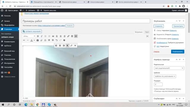Image resolution: width=190 pixels, height=107 pixels.
Task: Undo the last editor action
Action: 57,40
